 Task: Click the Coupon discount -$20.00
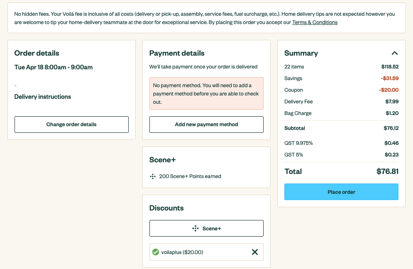(389, 90)
